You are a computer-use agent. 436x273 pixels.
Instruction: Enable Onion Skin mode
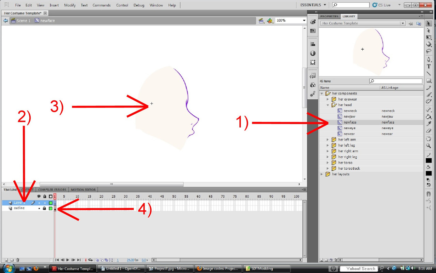pos(97,260)
